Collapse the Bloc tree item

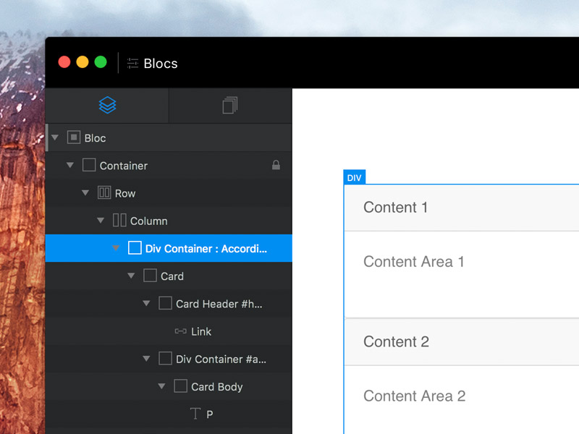coord(55,137)
